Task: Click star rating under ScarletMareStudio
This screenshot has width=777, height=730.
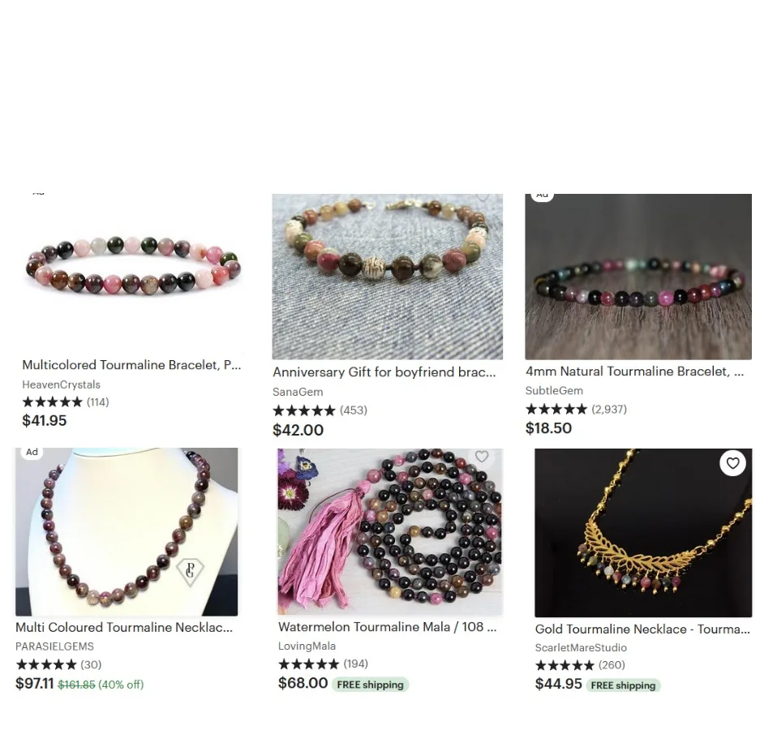Action: (x=565, y=665)
